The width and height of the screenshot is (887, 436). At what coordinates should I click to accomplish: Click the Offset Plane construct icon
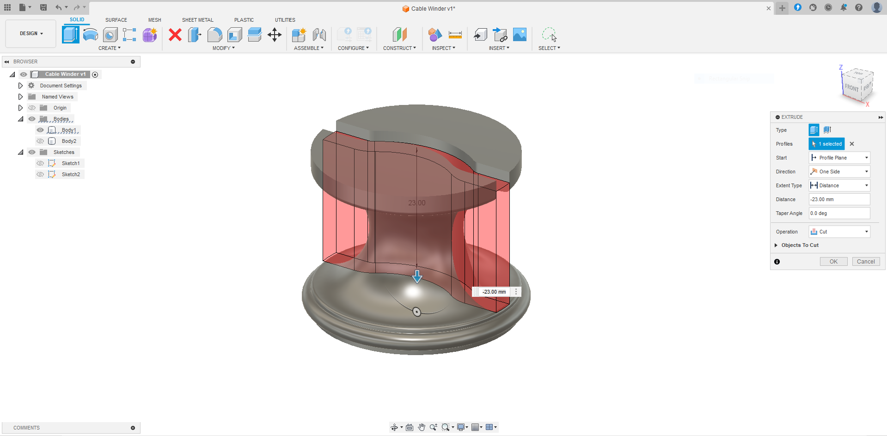point(400,35)
